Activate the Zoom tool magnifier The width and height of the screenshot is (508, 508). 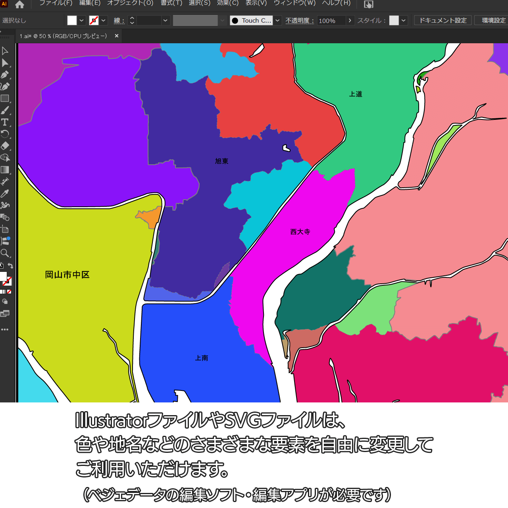[5, 253]
